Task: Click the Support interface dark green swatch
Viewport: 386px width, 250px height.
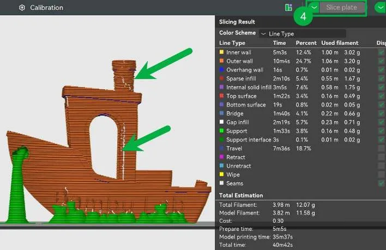Action: click(221, 139)
